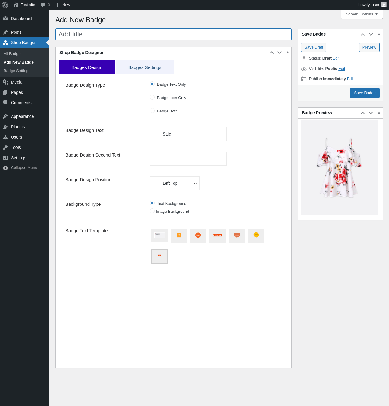389x406 pixels.
Task: Open All Badge submenu item
Action: tap(12, 54)
